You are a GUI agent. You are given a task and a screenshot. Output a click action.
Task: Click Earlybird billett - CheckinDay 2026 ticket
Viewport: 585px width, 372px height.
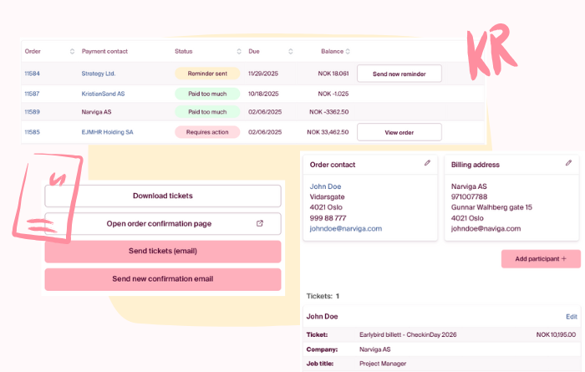(x=408, y=335)
